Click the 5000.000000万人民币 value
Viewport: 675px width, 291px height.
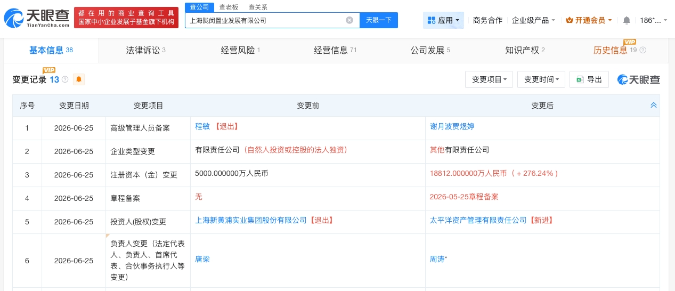pos(232,173)
